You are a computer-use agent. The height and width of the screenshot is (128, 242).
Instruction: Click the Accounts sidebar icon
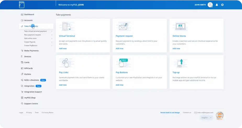tap(22, 20)
